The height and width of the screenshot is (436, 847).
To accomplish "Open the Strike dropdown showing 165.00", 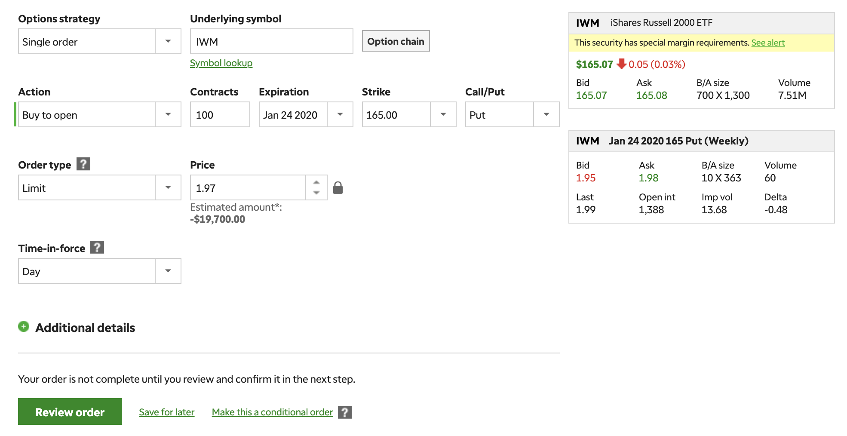I will [409, 115].
